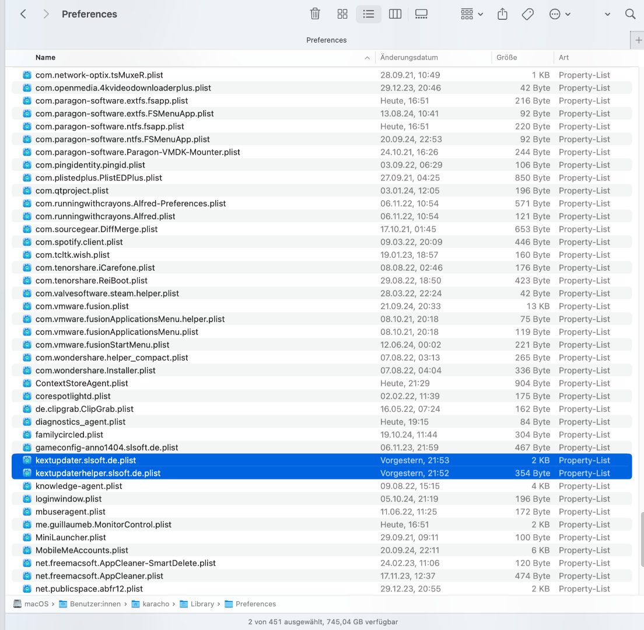Click plist icon of com.vmware.fusion.plist
Viewport: 644px width, 630px height.
(x=27, y=306)
